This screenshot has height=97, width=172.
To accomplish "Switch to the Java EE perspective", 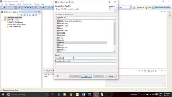I will point(140,8).
